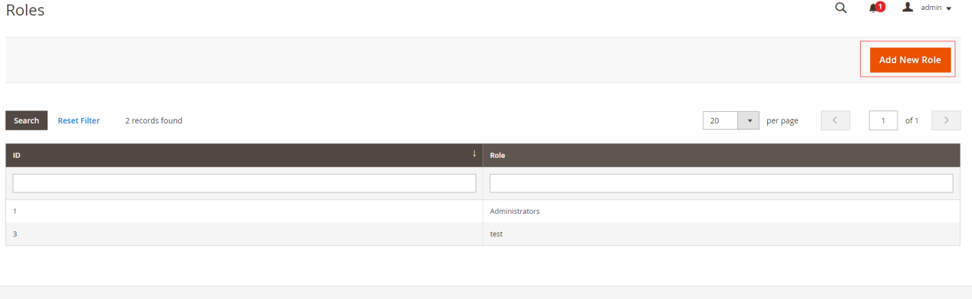Open the search magnifier icon
The image size is (972, 299).
tap(840, 8)
